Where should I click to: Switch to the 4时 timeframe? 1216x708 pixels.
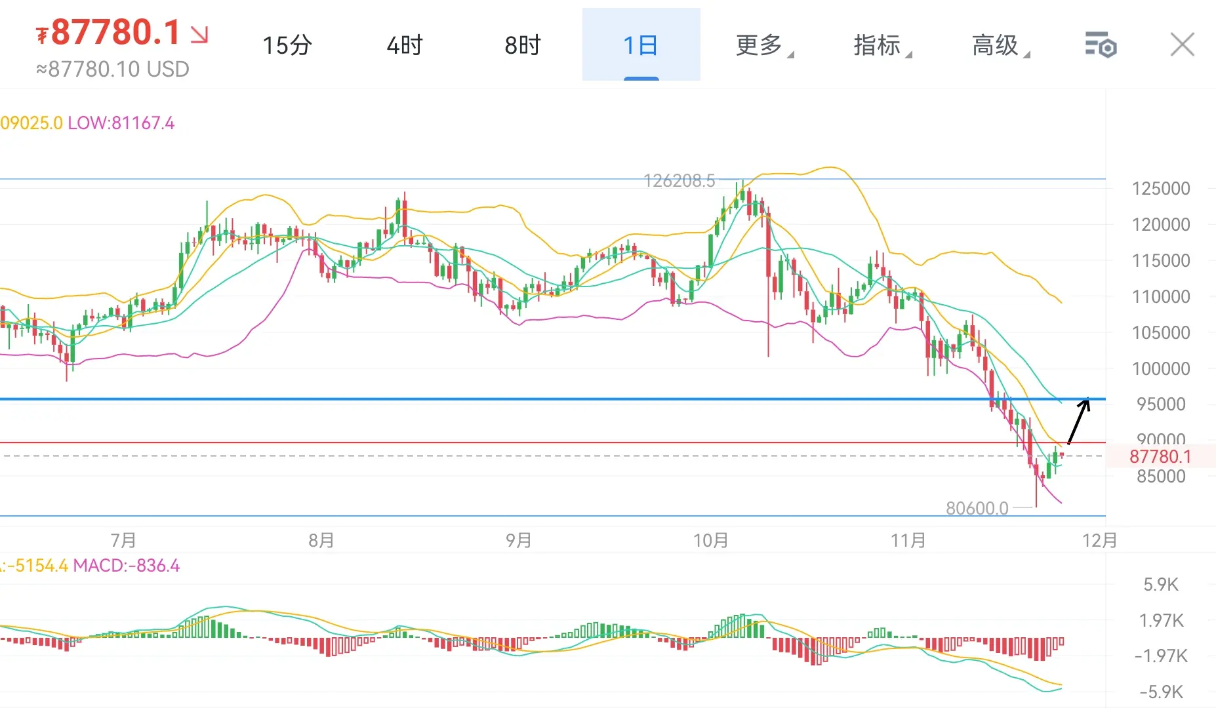405,45
